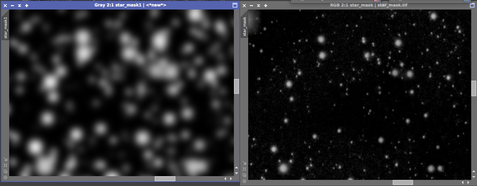Click the maximize square in star_mask.tif title bar
This screenshot has height=186, width=477.
click(x=472, y=5)
